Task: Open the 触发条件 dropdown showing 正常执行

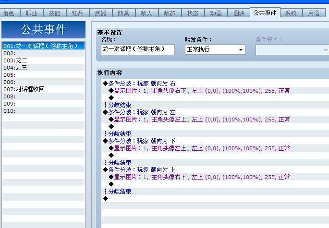Action: click(215, 49)
